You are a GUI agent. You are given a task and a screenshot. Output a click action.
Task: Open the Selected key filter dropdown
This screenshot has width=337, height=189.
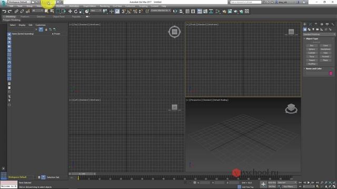(287, 183)
